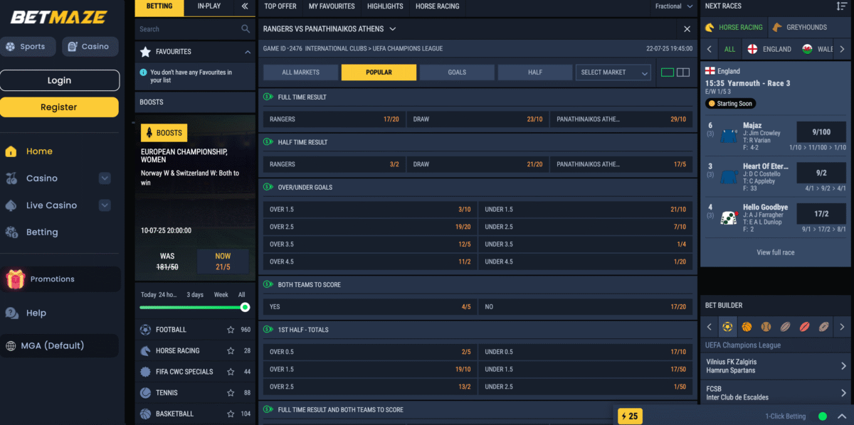
Task: Favourite Football with the star icon
Action: pos(231,330)
